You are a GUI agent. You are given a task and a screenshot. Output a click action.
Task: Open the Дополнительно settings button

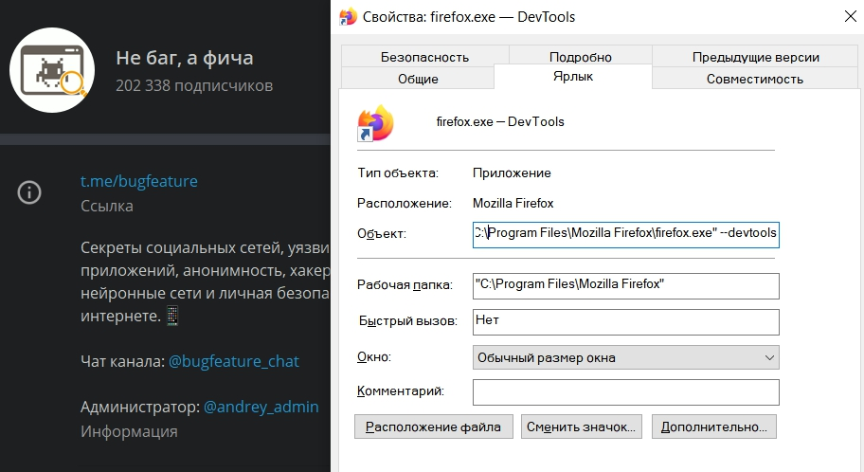tap(714, 427)
